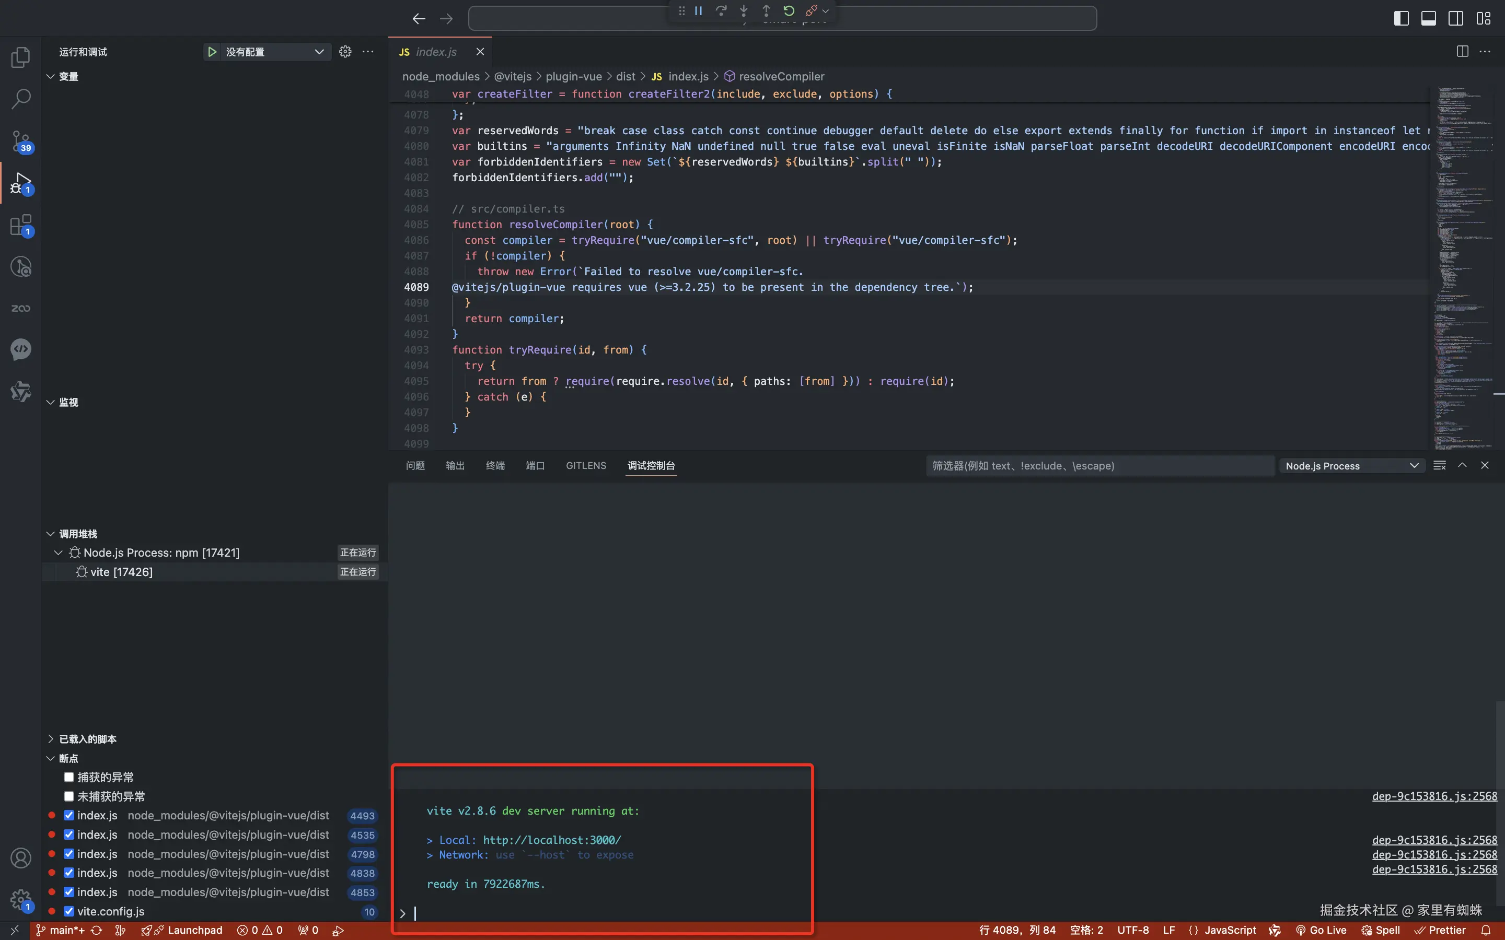
Task: Click the restart debugging icon
Action: click(789, 10)
